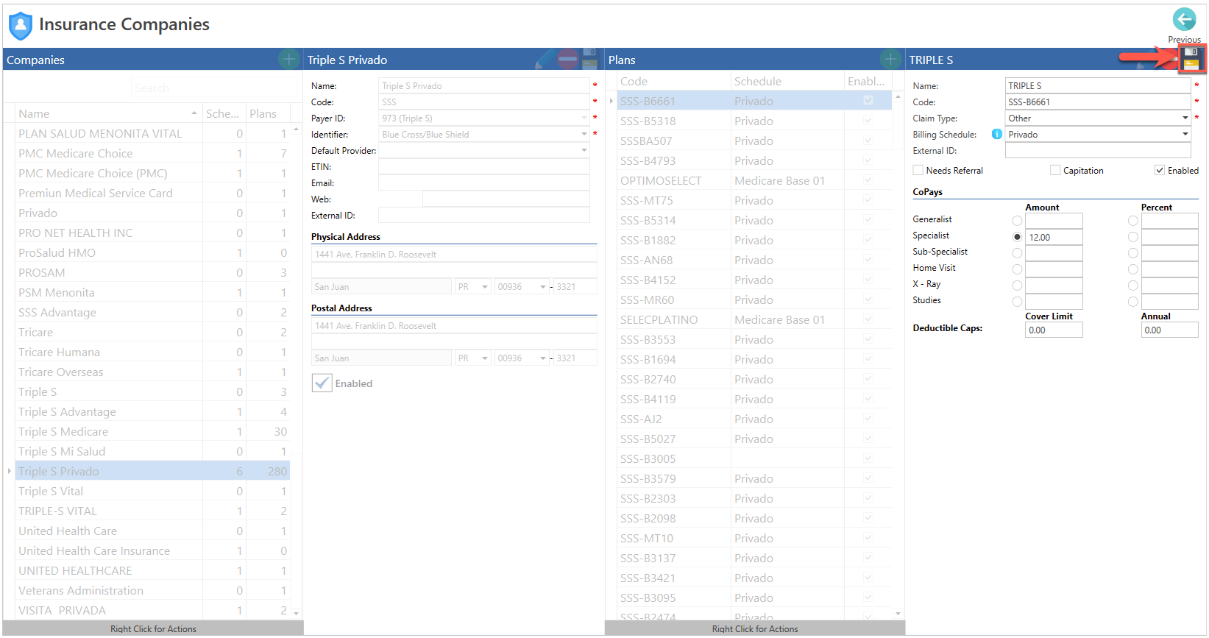Click Right Click for Actions bar under Plans

(x=755, y=628)
